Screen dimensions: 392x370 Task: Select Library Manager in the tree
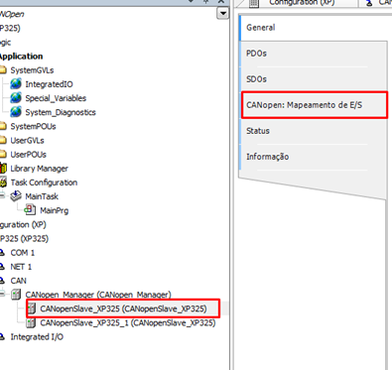pos(39,169)
